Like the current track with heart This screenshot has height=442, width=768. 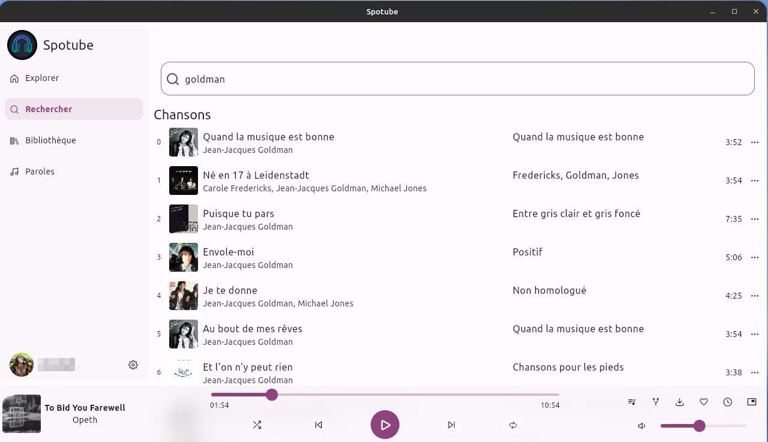tap(704, 402)
